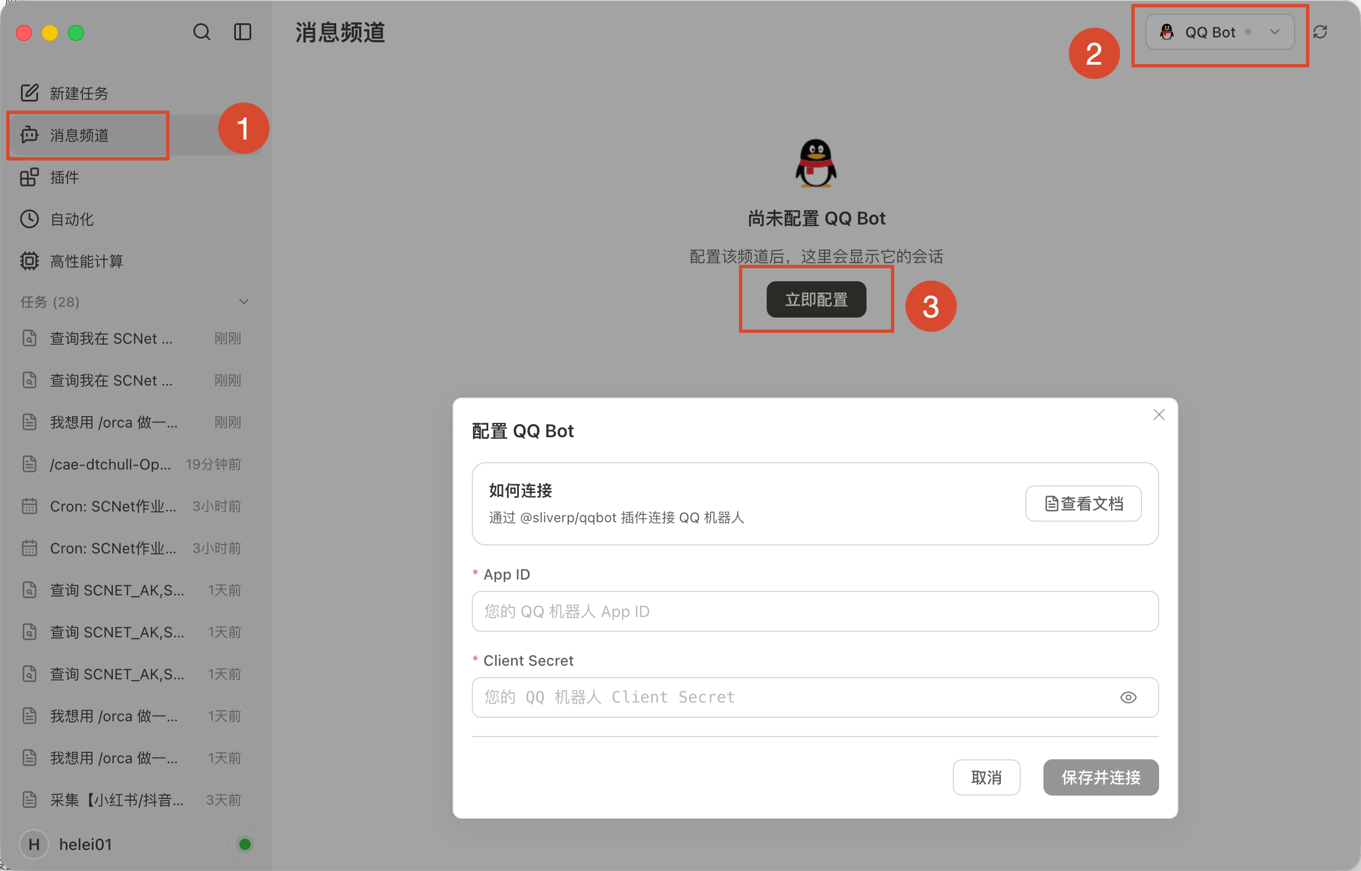This screenshot has height=871, width=1361.
Task: Open the search magnifier icon
Action: [202, 32]
